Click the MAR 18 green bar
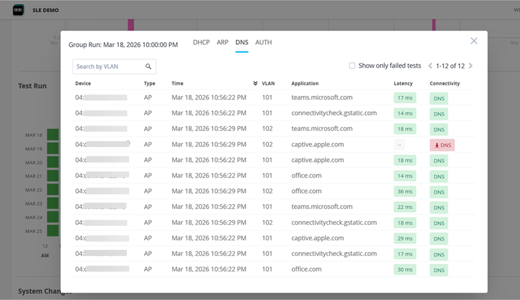 [53, 135]
